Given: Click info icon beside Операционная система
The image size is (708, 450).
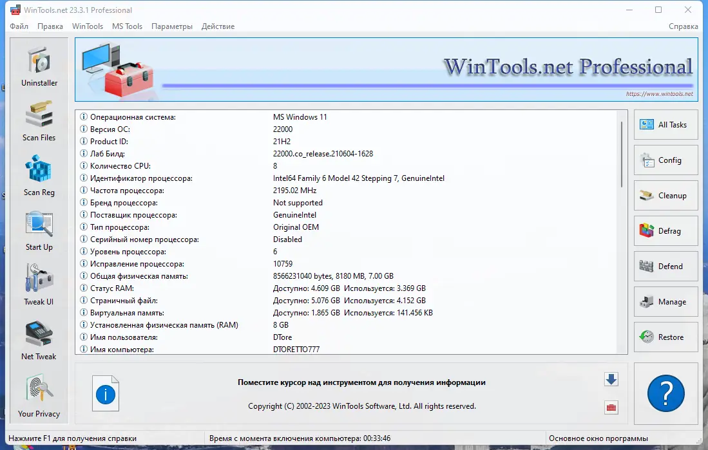Looking at the screenshot, I should point(84,117).
